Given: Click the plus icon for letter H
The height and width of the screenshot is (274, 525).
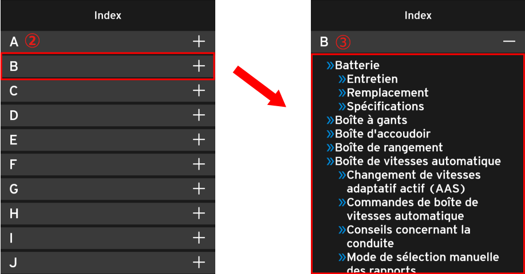Looking at the screenshot, I should [x=199, y=213].
